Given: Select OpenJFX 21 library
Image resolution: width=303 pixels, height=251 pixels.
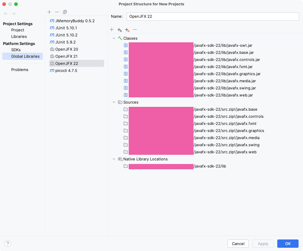Looking at the screenshot, I should coord(77,56).
